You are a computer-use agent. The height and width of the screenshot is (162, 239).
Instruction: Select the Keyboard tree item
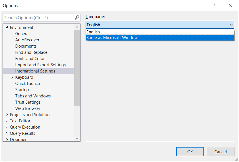tap(24, 77)
